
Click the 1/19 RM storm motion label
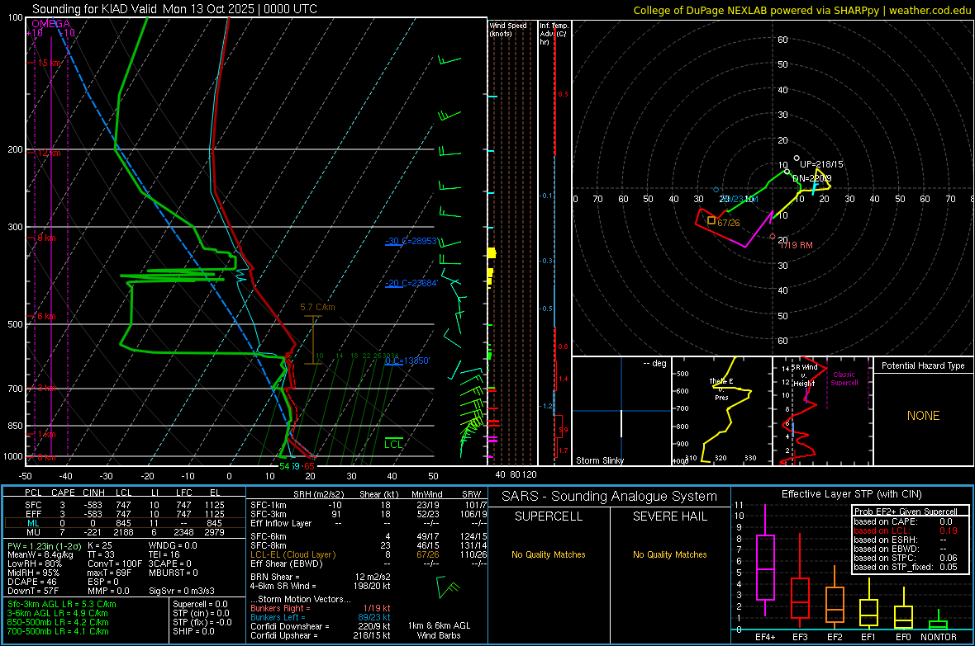[797, 245]
